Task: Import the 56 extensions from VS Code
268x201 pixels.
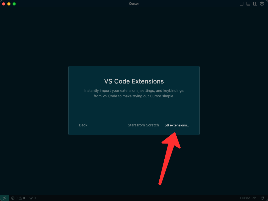Action: 177,125
